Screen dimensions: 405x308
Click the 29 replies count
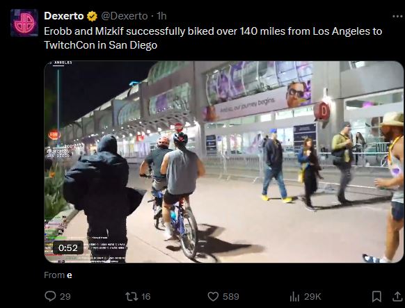(65, 296)
